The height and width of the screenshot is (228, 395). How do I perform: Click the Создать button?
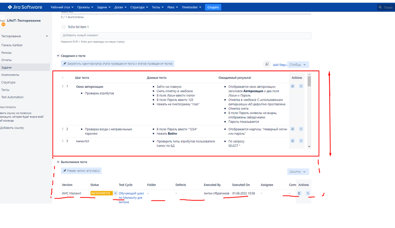coord(213,7)
